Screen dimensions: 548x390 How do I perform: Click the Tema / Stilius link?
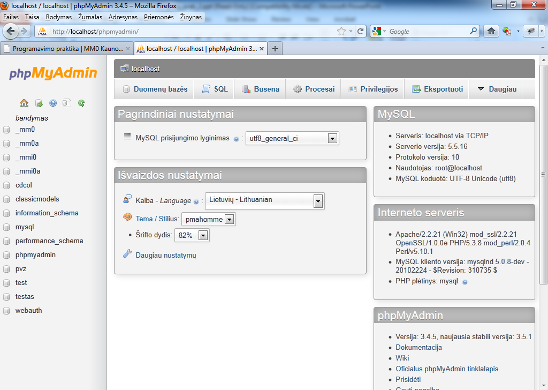(157, 219)
